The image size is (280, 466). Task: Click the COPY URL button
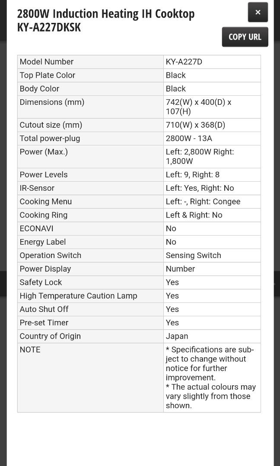point(245,37)
